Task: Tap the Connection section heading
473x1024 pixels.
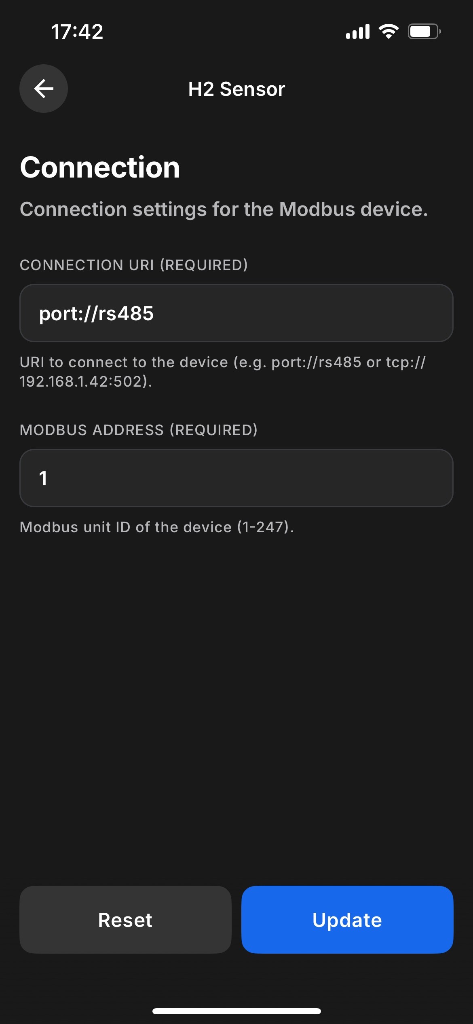Action: [x=100, y=167]
